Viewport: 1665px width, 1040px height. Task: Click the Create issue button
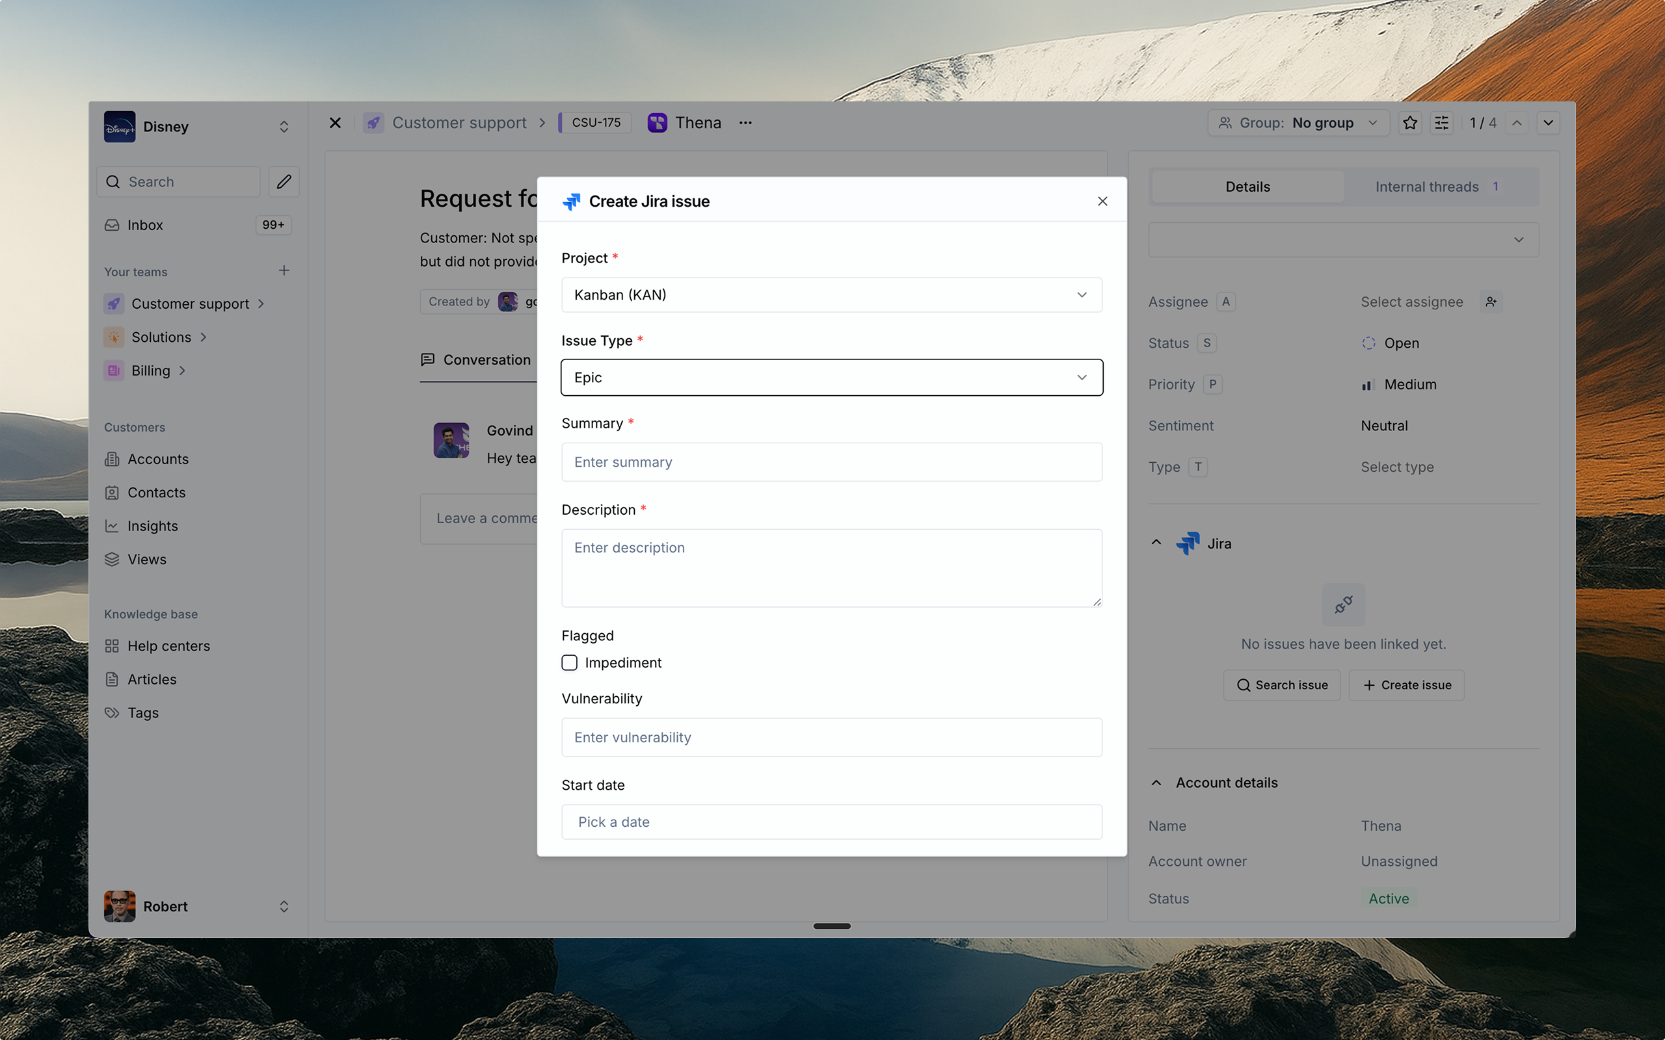(x=1406, y=685)
